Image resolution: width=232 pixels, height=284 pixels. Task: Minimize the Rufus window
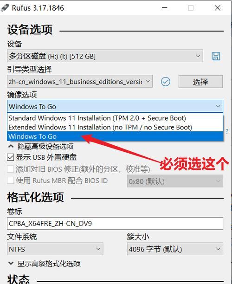click(x=164, y=8)
